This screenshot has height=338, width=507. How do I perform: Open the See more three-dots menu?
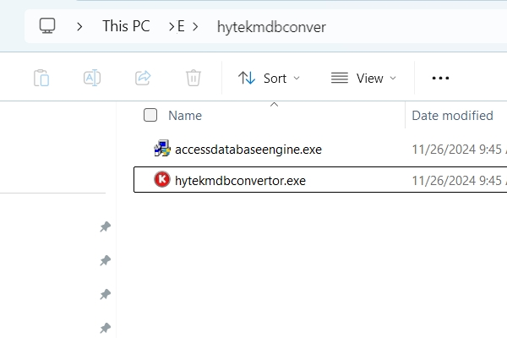click(x=440, y=78)
